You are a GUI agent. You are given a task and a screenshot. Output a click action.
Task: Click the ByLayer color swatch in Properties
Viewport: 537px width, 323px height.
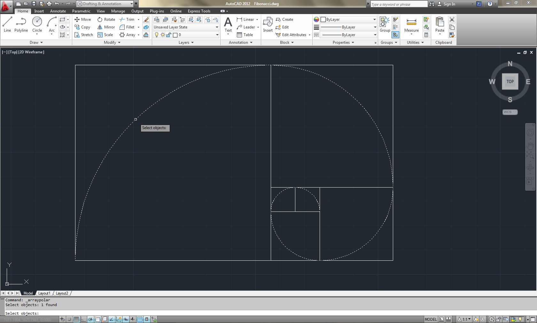point(323,19)
